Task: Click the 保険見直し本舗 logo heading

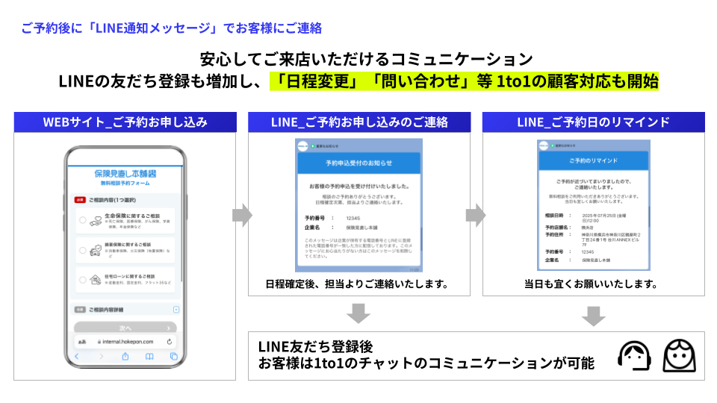Action: [x=125, y=174]
